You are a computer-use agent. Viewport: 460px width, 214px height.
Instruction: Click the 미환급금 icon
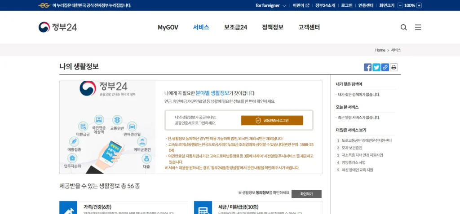pos(83,127)
